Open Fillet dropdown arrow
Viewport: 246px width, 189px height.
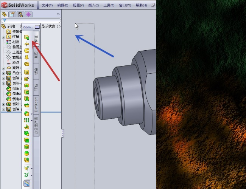(x=32, y=114)
